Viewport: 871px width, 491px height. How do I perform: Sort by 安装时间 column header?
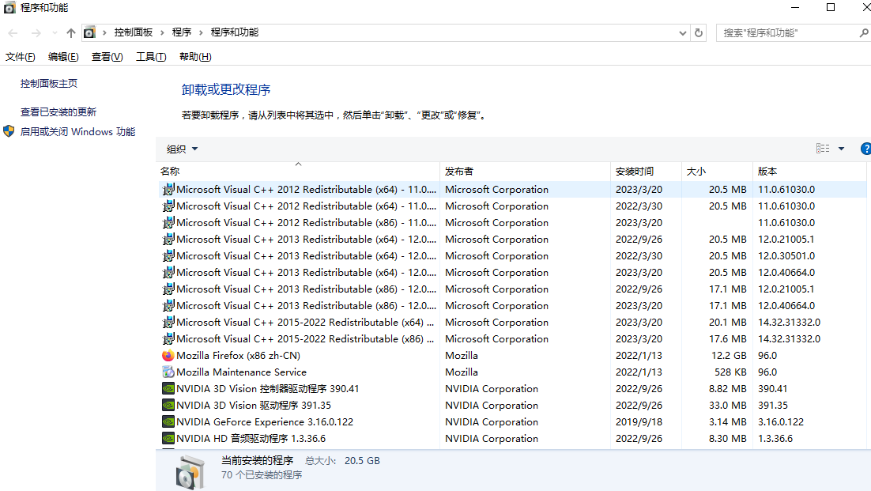point(646,171)
